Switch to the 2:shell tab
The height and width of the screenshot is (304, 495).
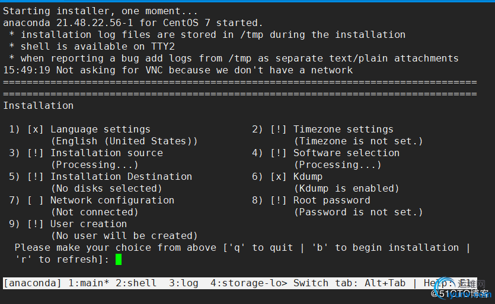[x=136, y=283]
